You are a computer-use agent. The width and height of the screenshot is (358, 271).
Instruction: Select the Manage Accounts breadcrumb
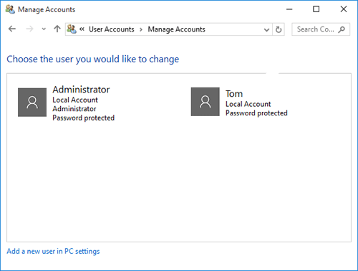pos(176,29)
